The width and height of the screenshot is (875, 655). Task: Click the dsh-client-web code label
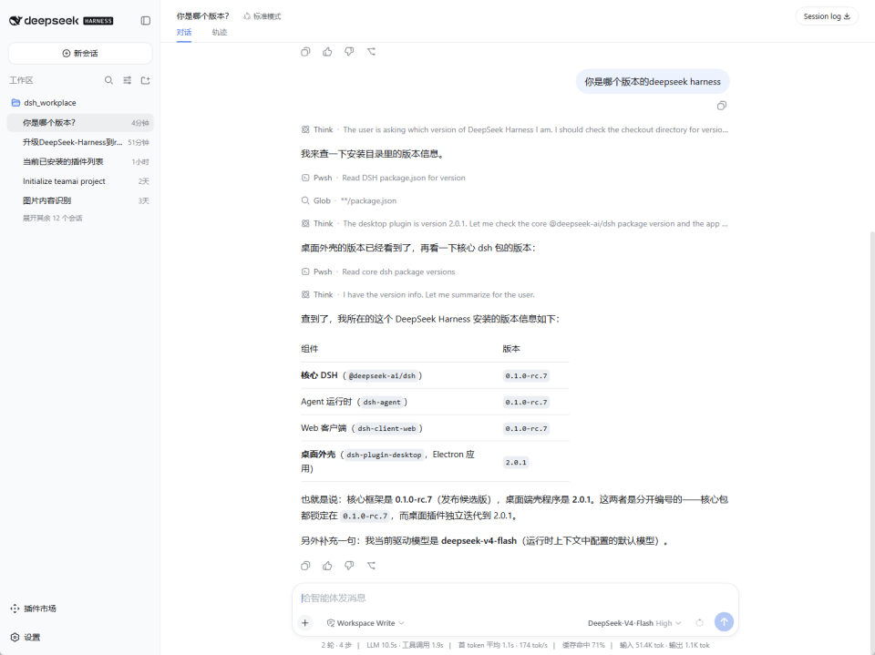(386, 428)
